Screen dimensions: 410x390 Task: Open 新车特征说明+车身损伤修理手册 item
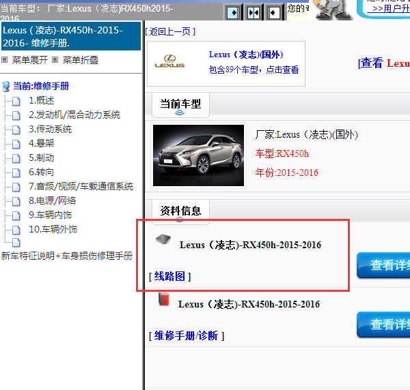[x=67, y=256]
